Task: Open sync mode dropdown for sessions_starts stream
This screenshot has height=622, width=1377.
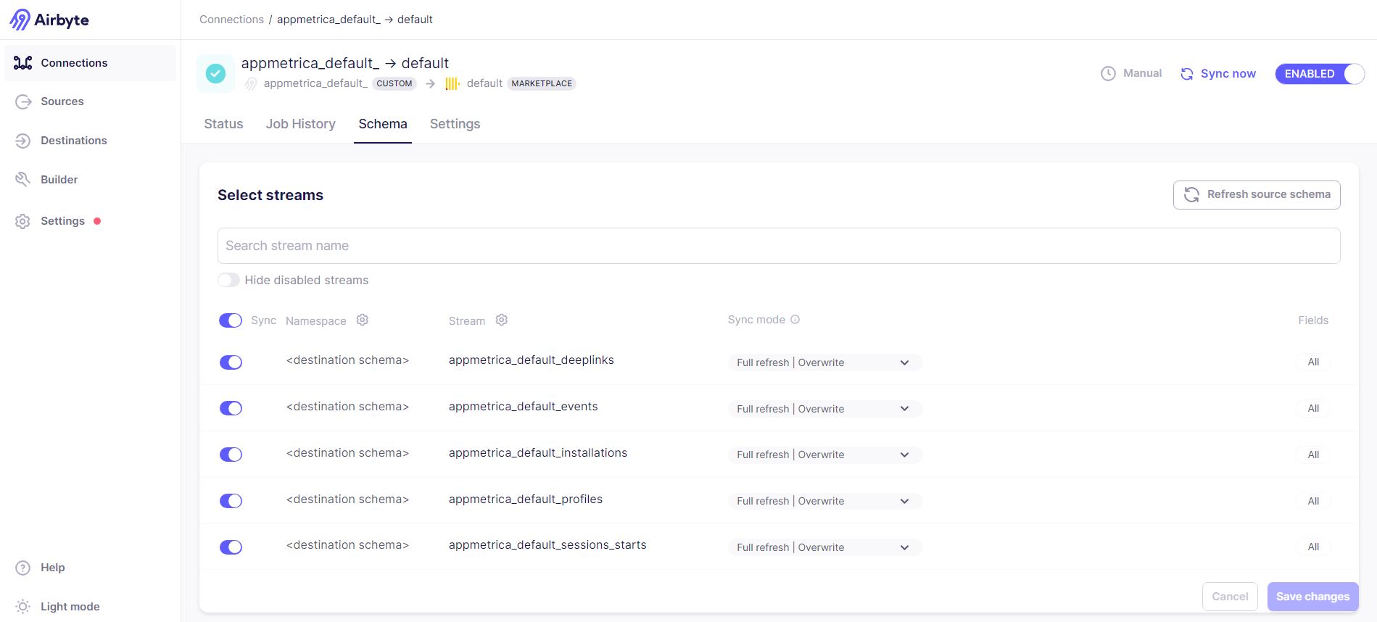Action: [824, 547]
